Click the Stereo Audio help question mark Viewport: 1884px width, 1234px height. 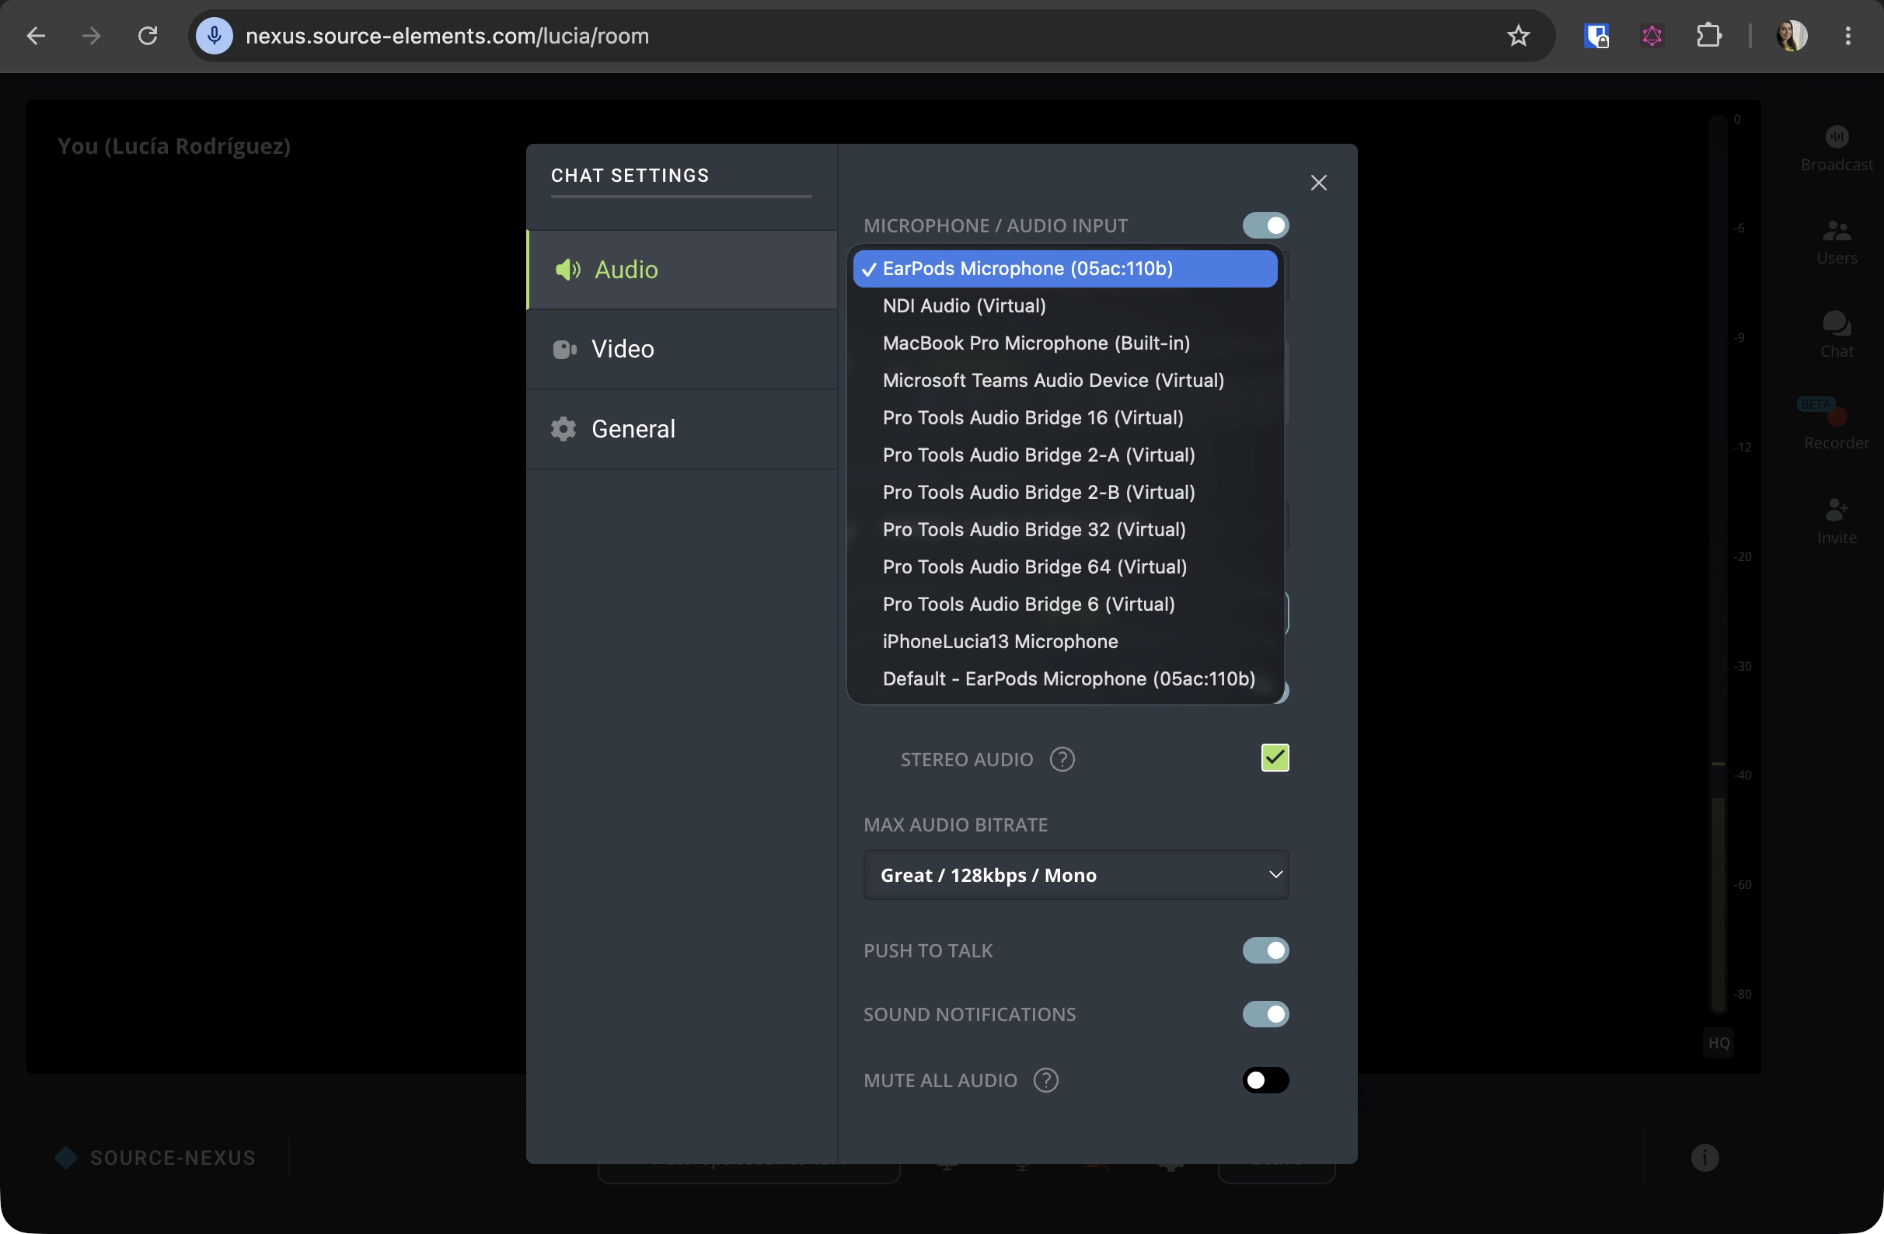coord(1062,759)
